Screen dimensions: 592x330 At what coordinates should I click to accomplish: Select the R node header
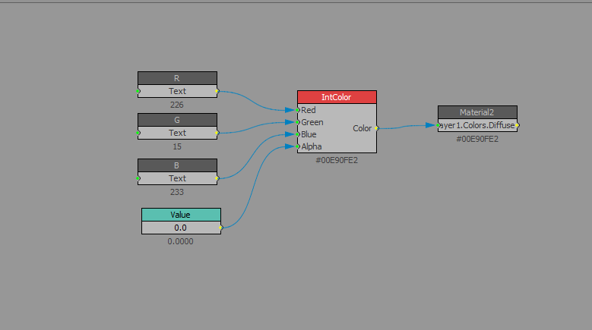coord(178,78)
